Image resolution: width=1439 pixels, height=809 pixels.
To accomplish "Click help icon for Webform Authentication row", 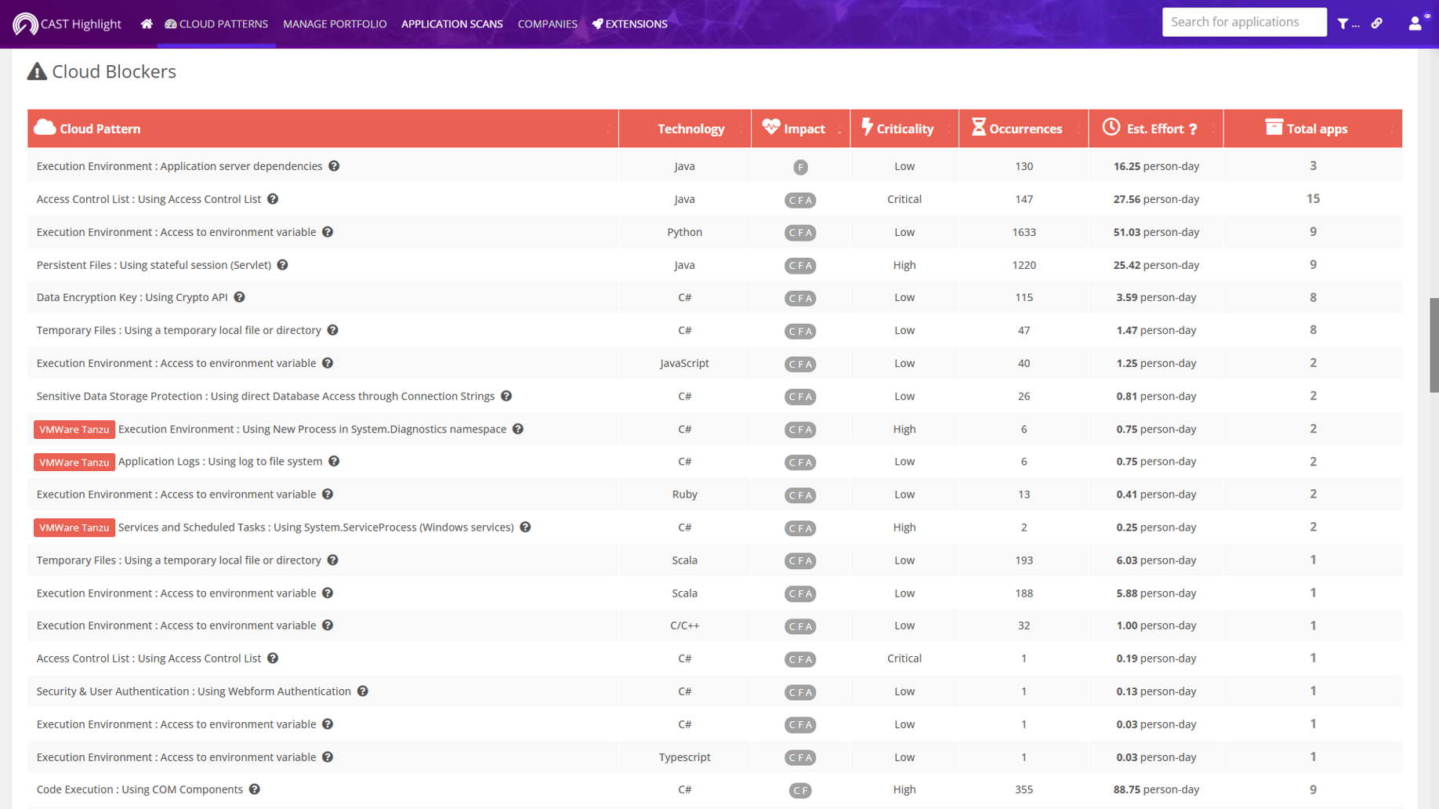I will [x=363, y=691].
